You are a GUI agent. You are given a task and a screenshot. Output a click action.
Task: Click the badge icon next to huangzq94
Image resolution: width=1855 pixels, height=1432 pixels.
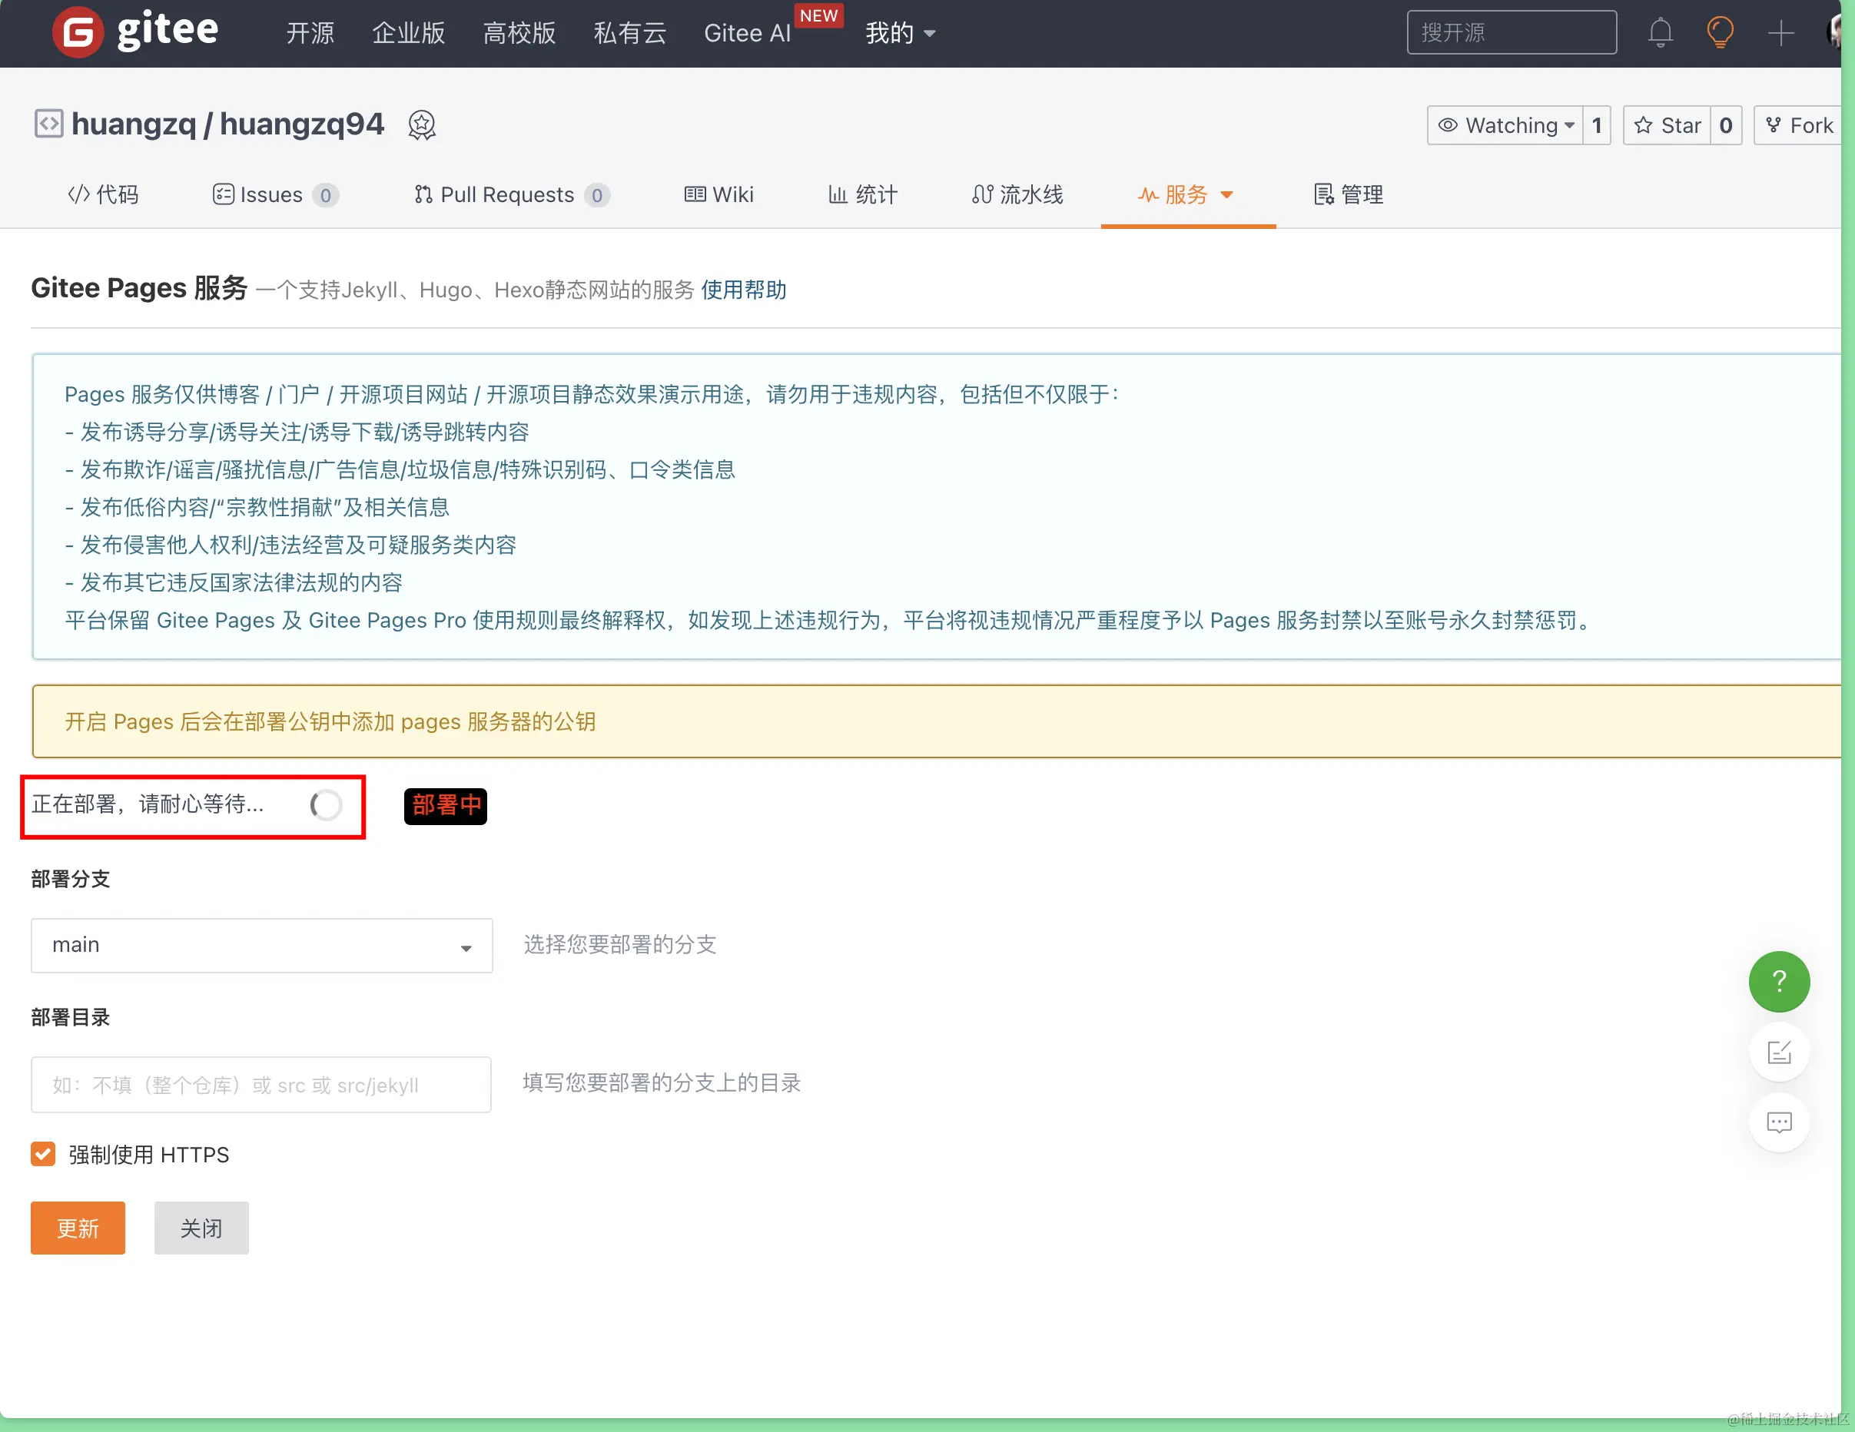click(x=422, y=125)
